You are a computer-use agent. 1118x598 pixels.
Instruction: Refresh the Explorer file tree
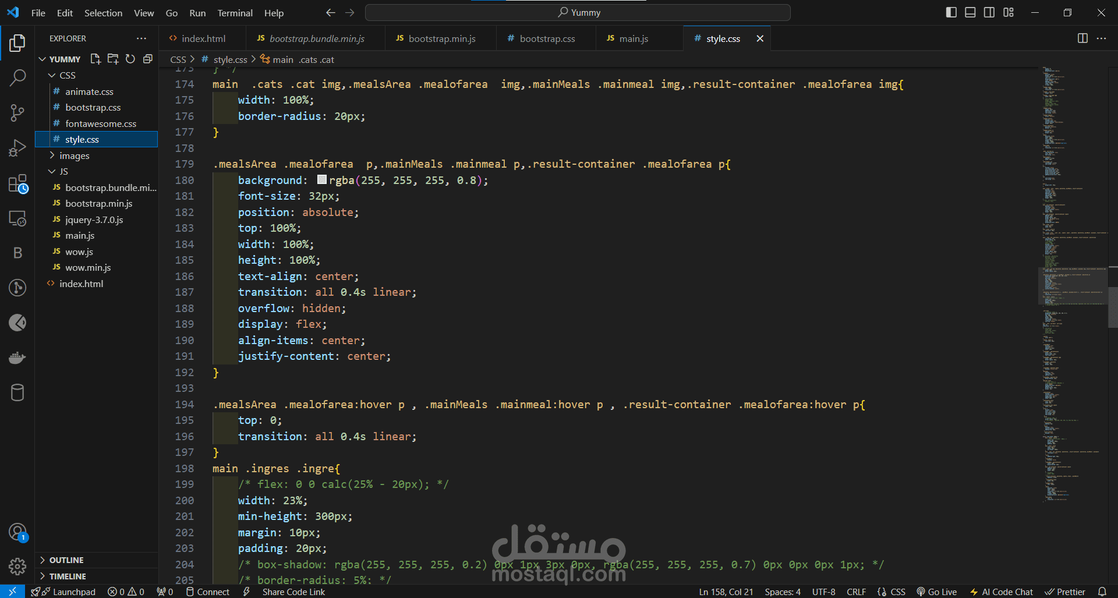[x=130, y=59]
